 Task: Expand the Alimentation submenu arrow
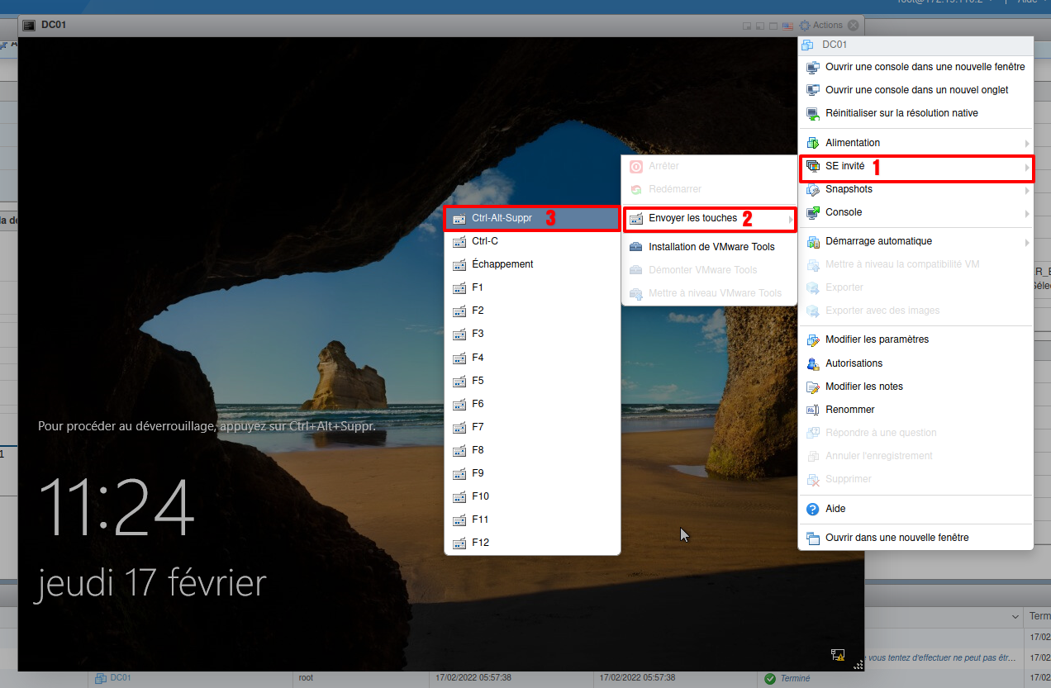(x=1026, y=144)
